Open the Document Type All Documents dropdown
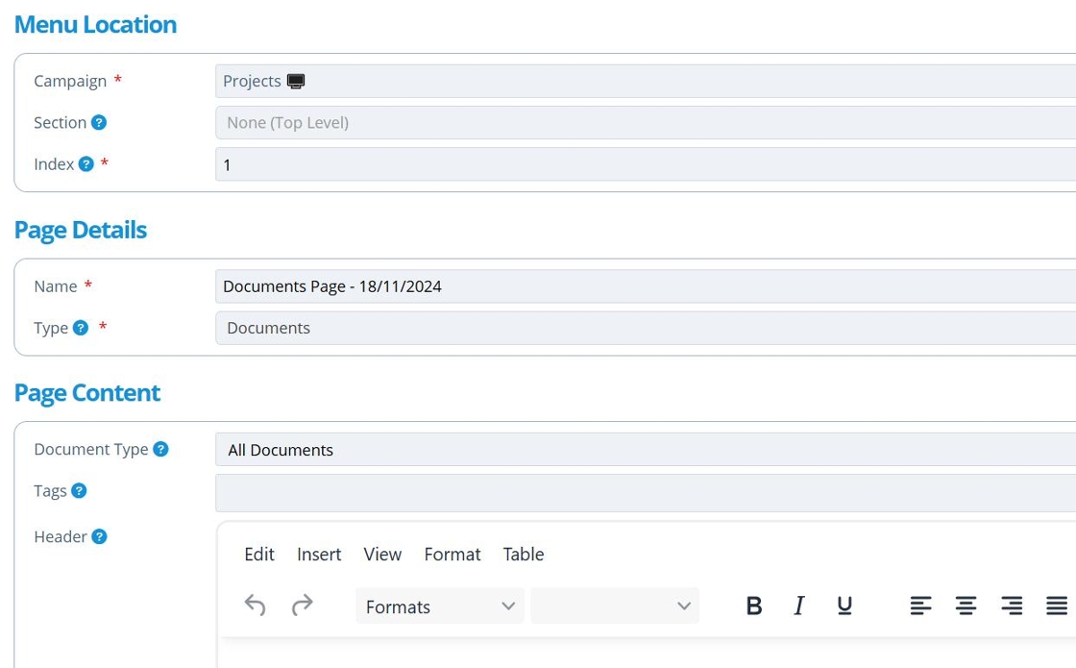This screenshot has width=1076, height=668. coord(644,450)
